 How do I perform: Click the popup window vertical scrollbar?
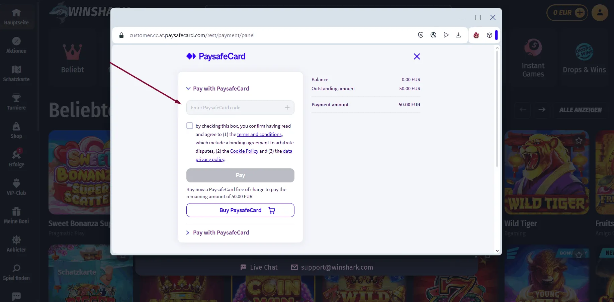point(497,109)
